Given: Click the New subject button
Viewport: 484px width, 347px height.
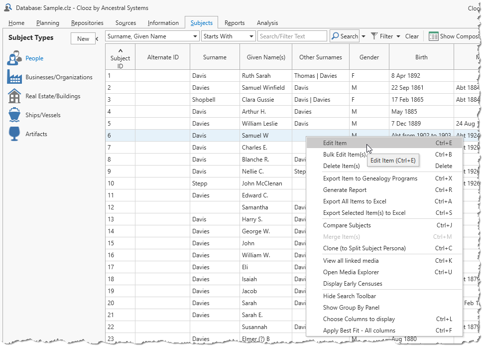Looking at the screenshot, I should point(83,38).
